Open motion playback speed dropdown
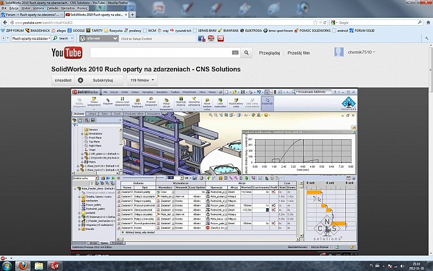 pyautogui.click(x=181, y=178)
